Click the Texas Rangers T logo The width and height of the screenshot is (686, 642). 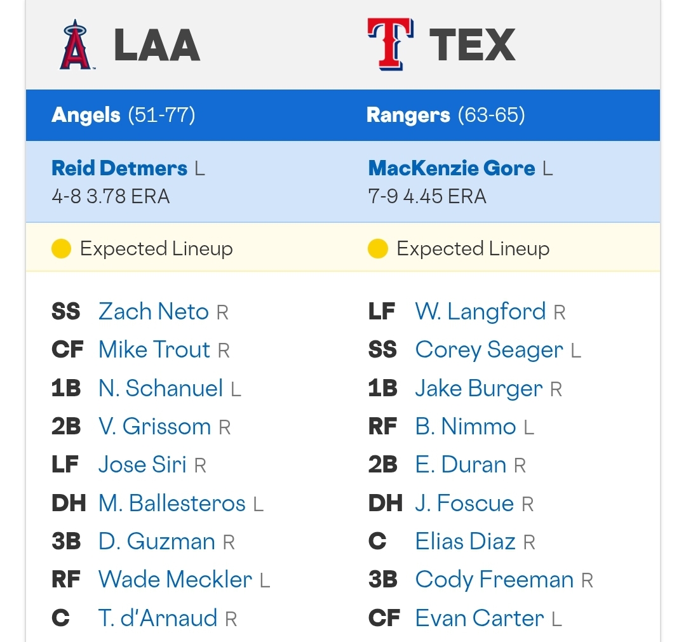coord(391,44)
